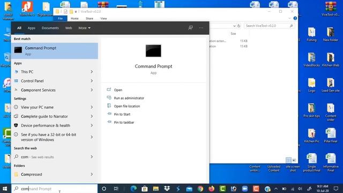Expand the Component Services result arrow
The image size is (343, 193).
coord(92,90)
